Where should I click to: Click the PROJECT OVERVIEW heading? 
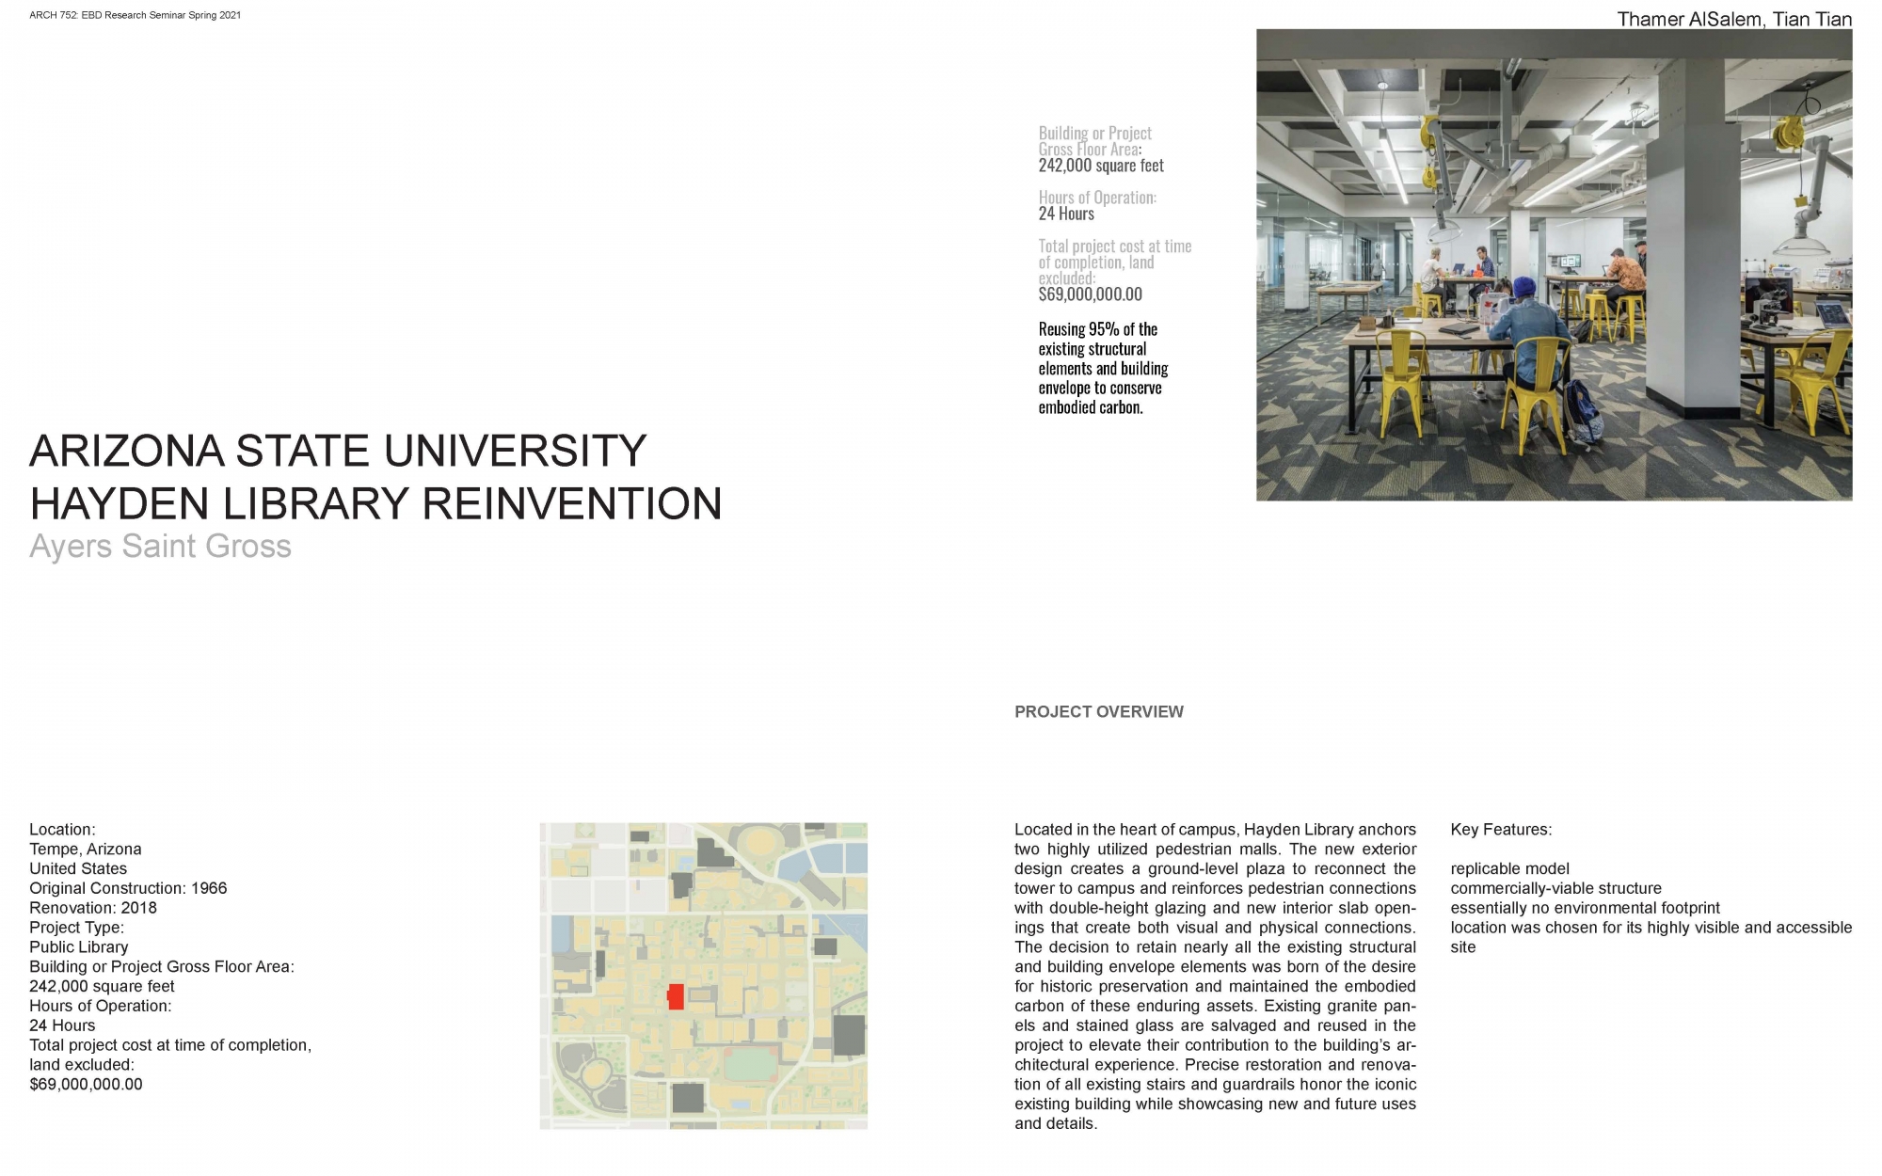(1098, 712)
